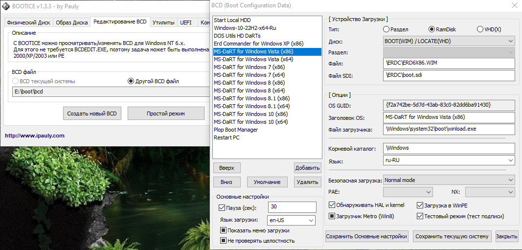Open the Физический Диск tab
This screenshot has width=522, height=250.
click(x=27, y=23)
